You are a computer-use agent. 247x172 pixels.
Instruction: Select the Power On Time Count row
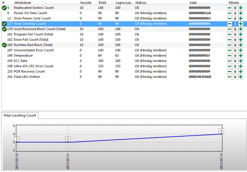124,13
